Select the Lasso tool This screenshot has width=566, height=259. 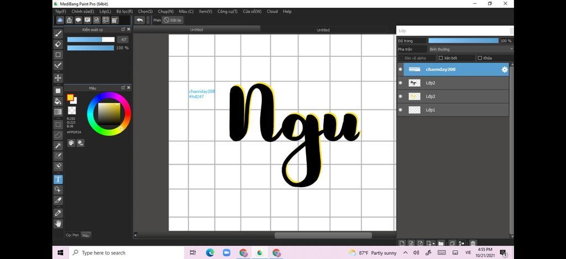[x=57, y=135]
